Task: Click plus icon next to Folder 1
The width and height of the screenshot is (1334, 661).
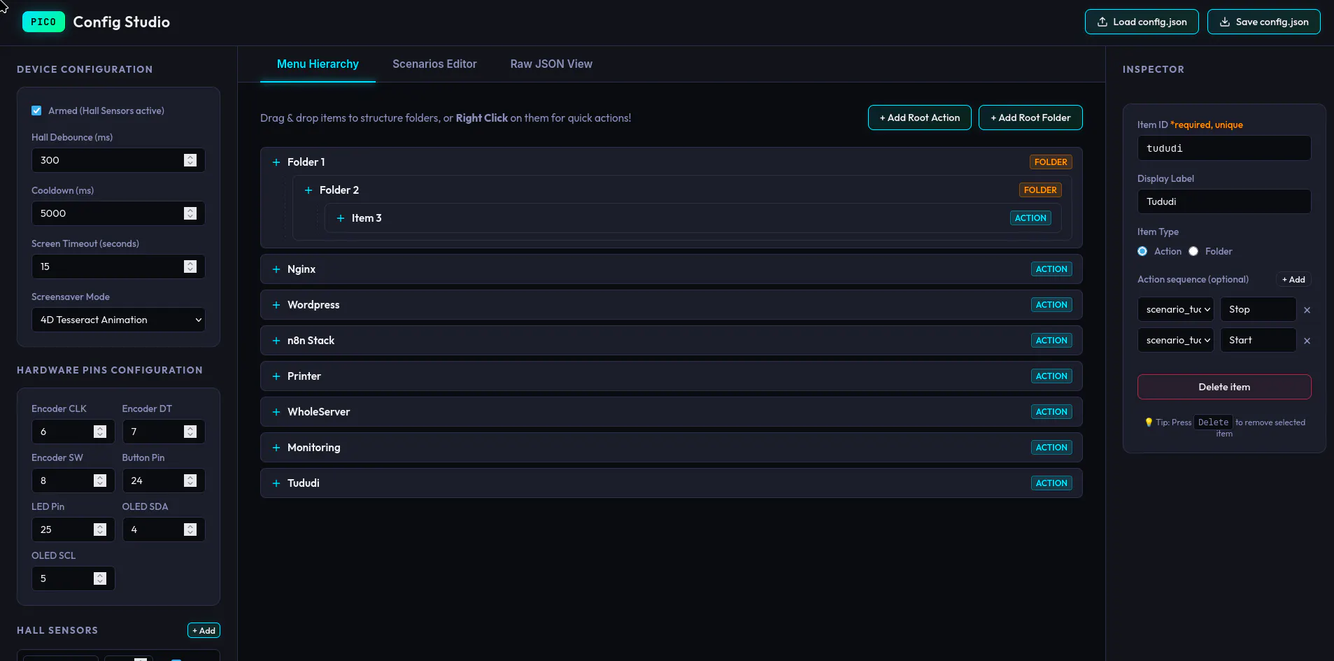Action: 276,162
